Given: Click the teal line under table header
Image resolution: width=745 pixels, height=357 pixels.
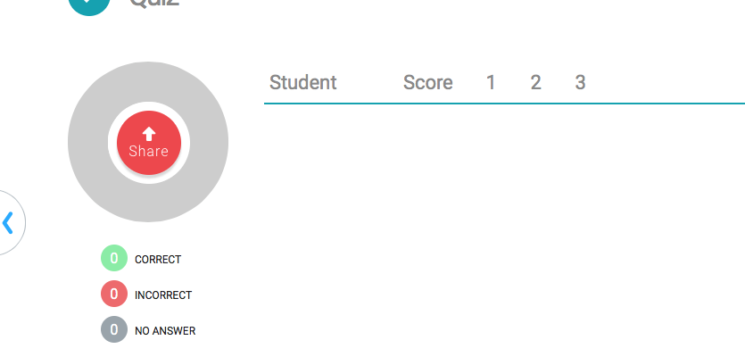Looking at the screenshot, I should [x=504, y=104].
